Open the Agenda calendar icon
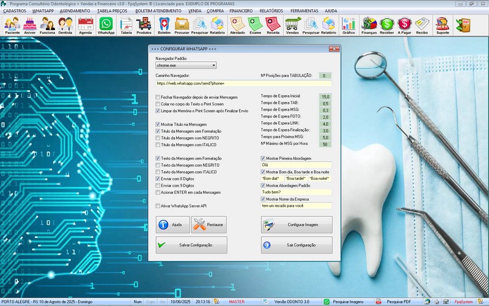Screen dimensions: 489x306 (86, 25)
